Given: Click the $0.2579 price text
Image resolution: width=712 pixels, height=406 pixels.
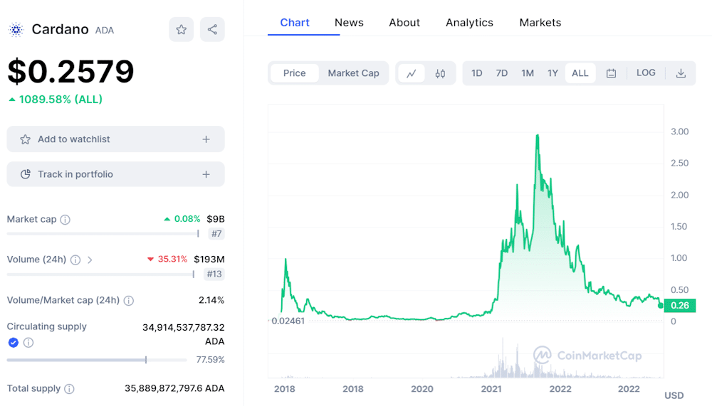Looking at the screenshot, I should [x=70, y=72].
